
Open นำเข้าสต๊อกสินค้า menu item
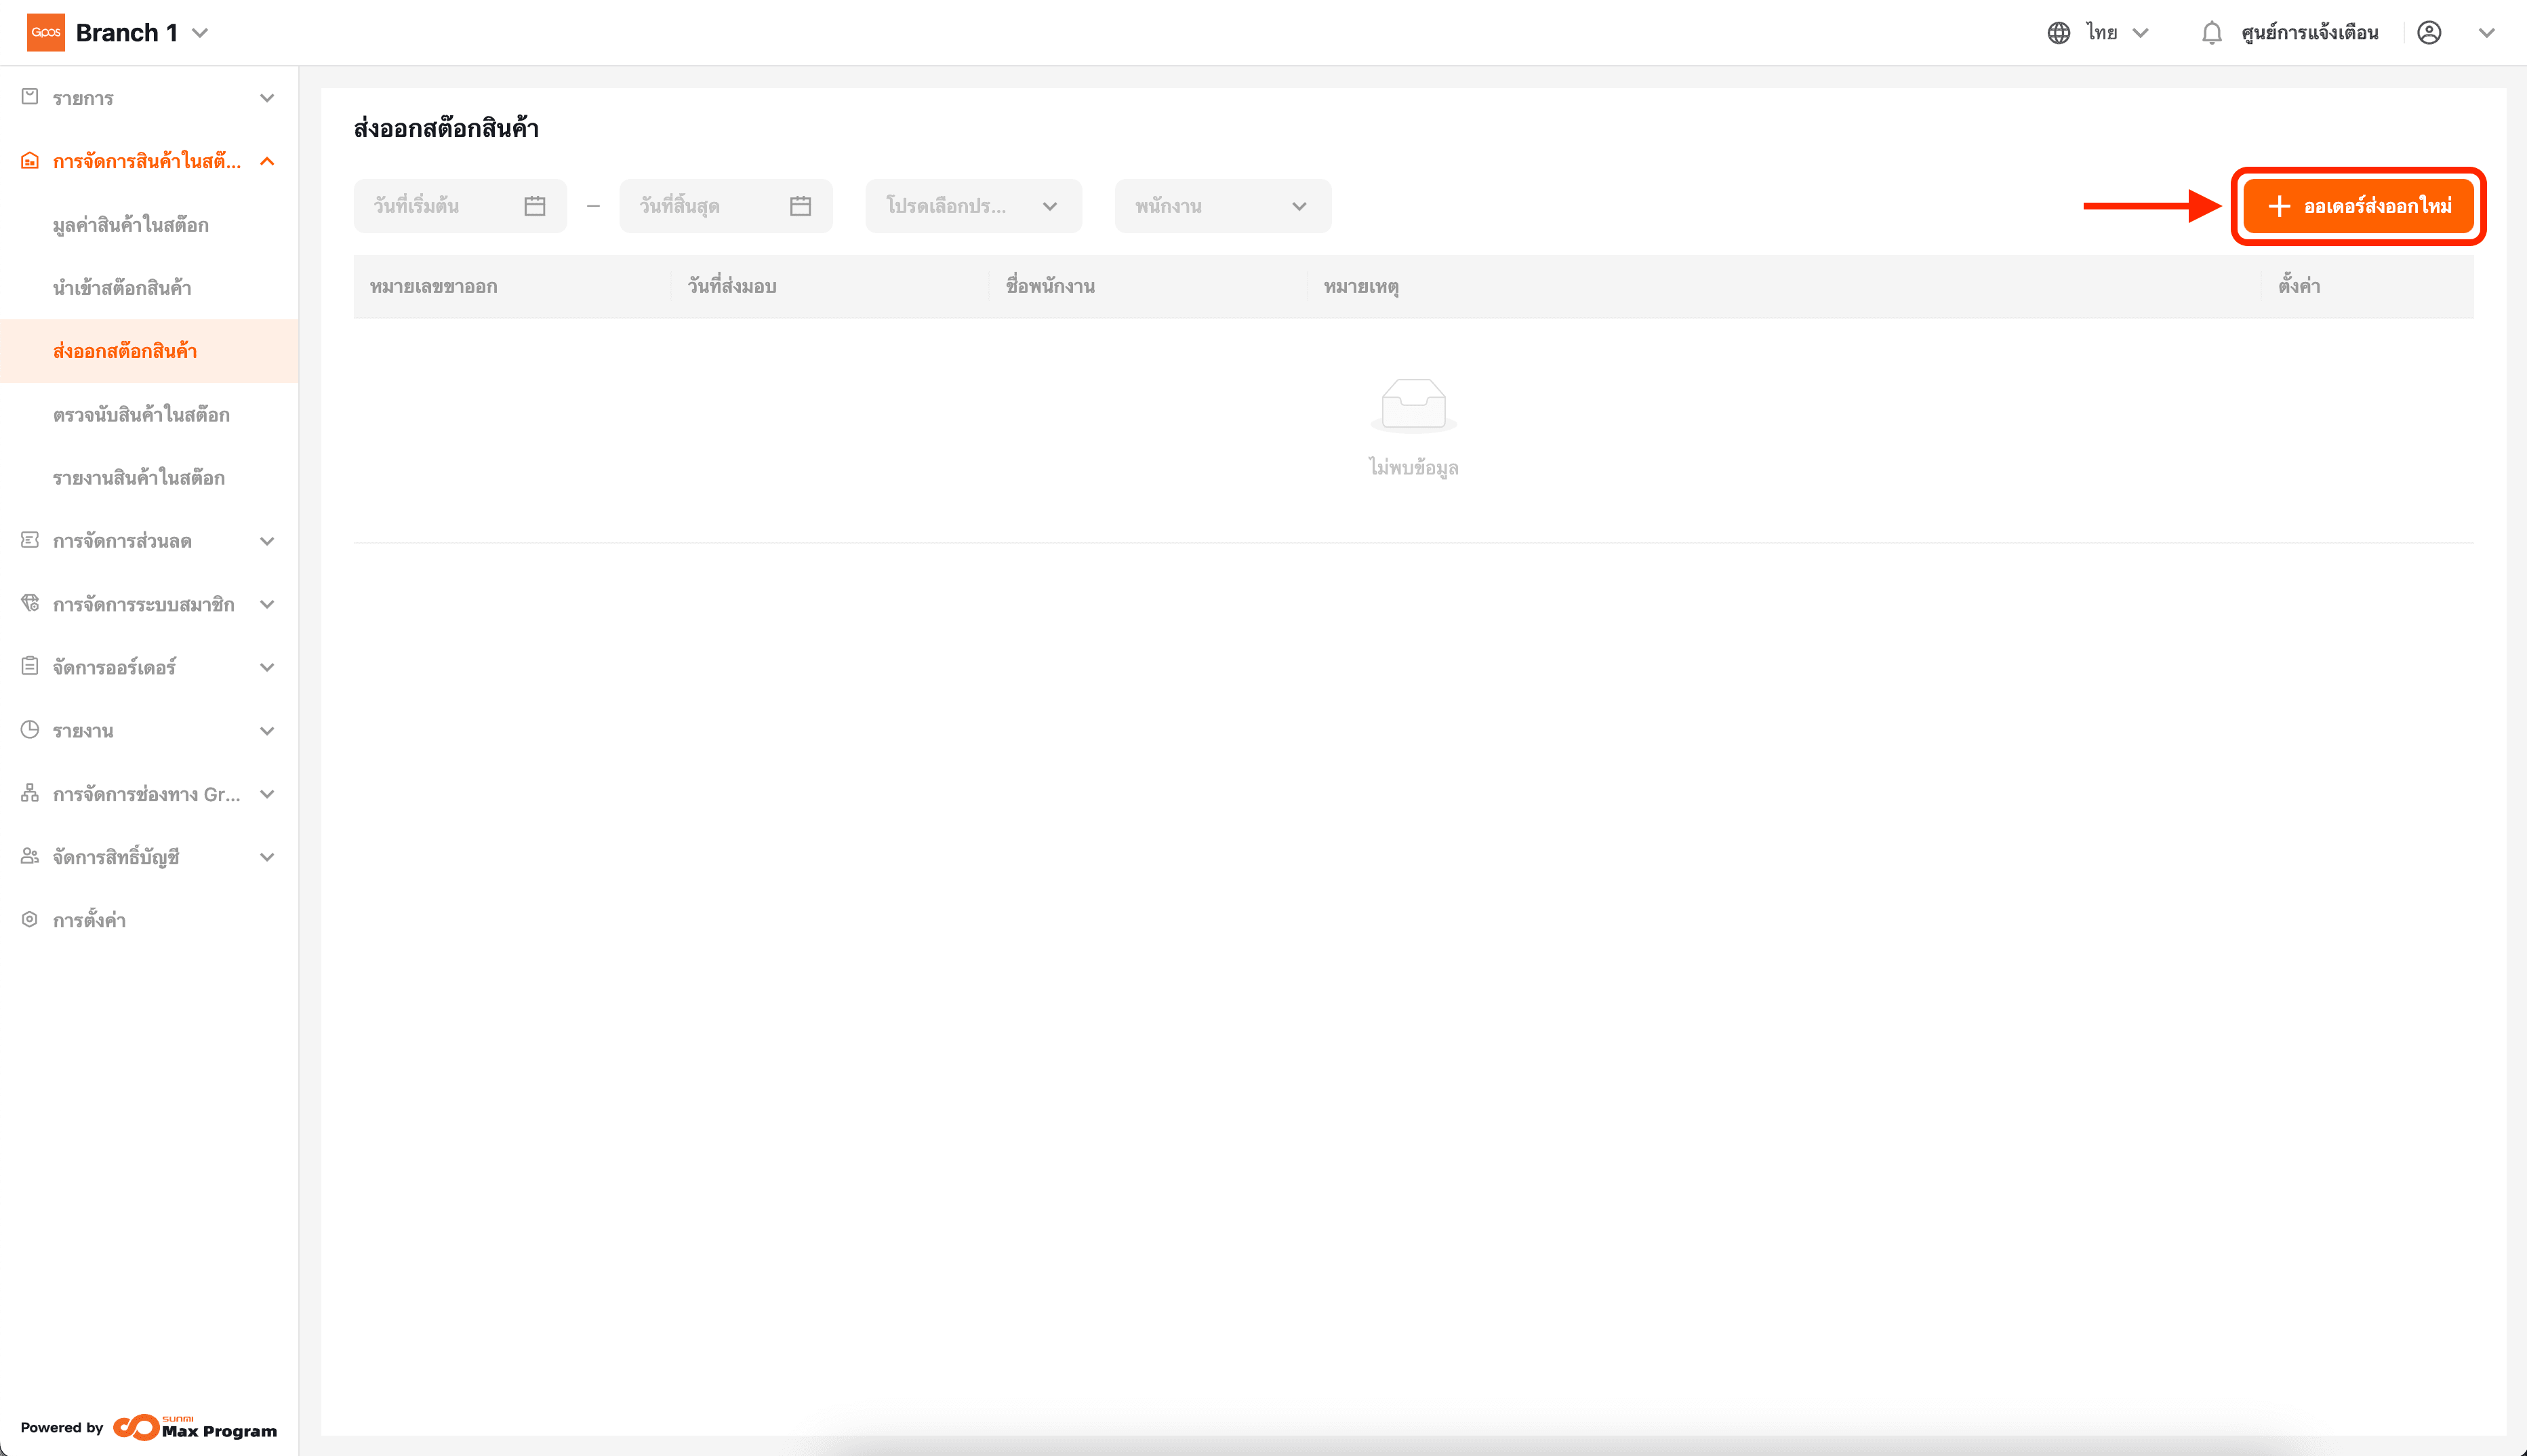click(122, 288)
